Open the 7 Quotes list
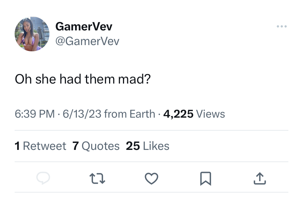Image resolution: width=303 pixels, height=199 pixels. tap(96, 146)
